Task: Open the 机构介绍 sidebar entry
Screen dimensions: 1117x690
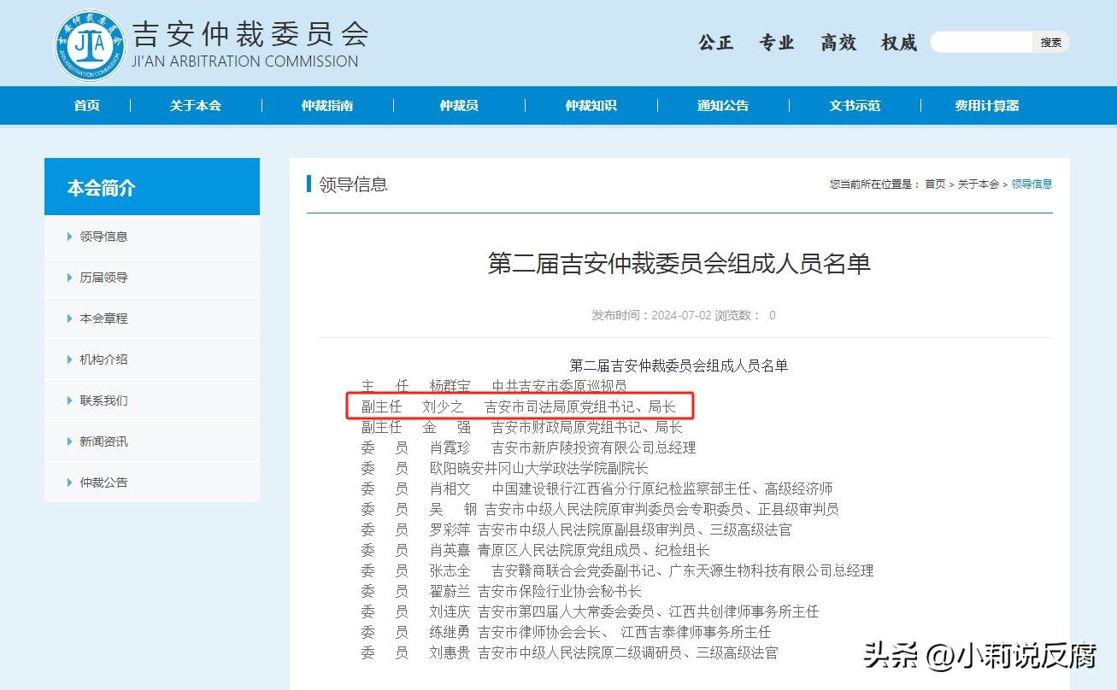Action: (x=103, y=360)
